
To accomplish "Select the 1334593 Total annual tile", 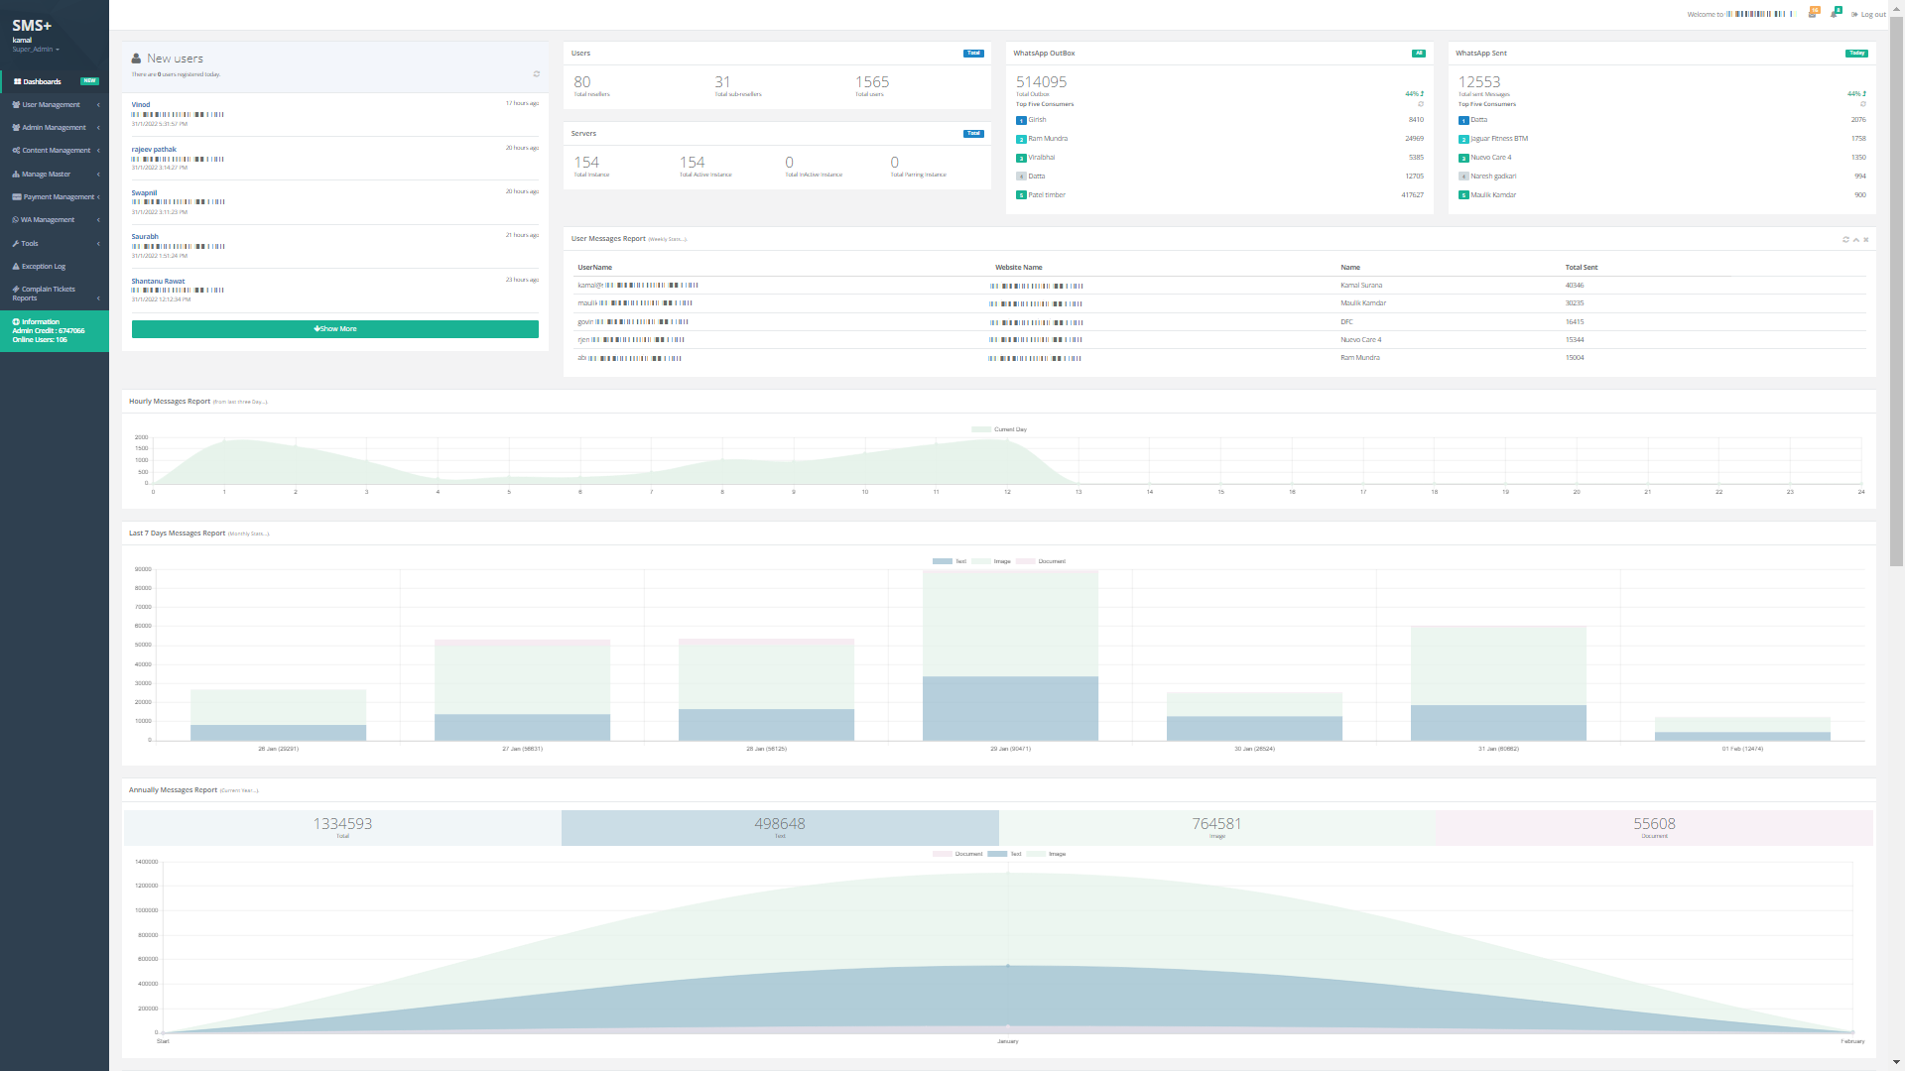I will pos(342,828).
